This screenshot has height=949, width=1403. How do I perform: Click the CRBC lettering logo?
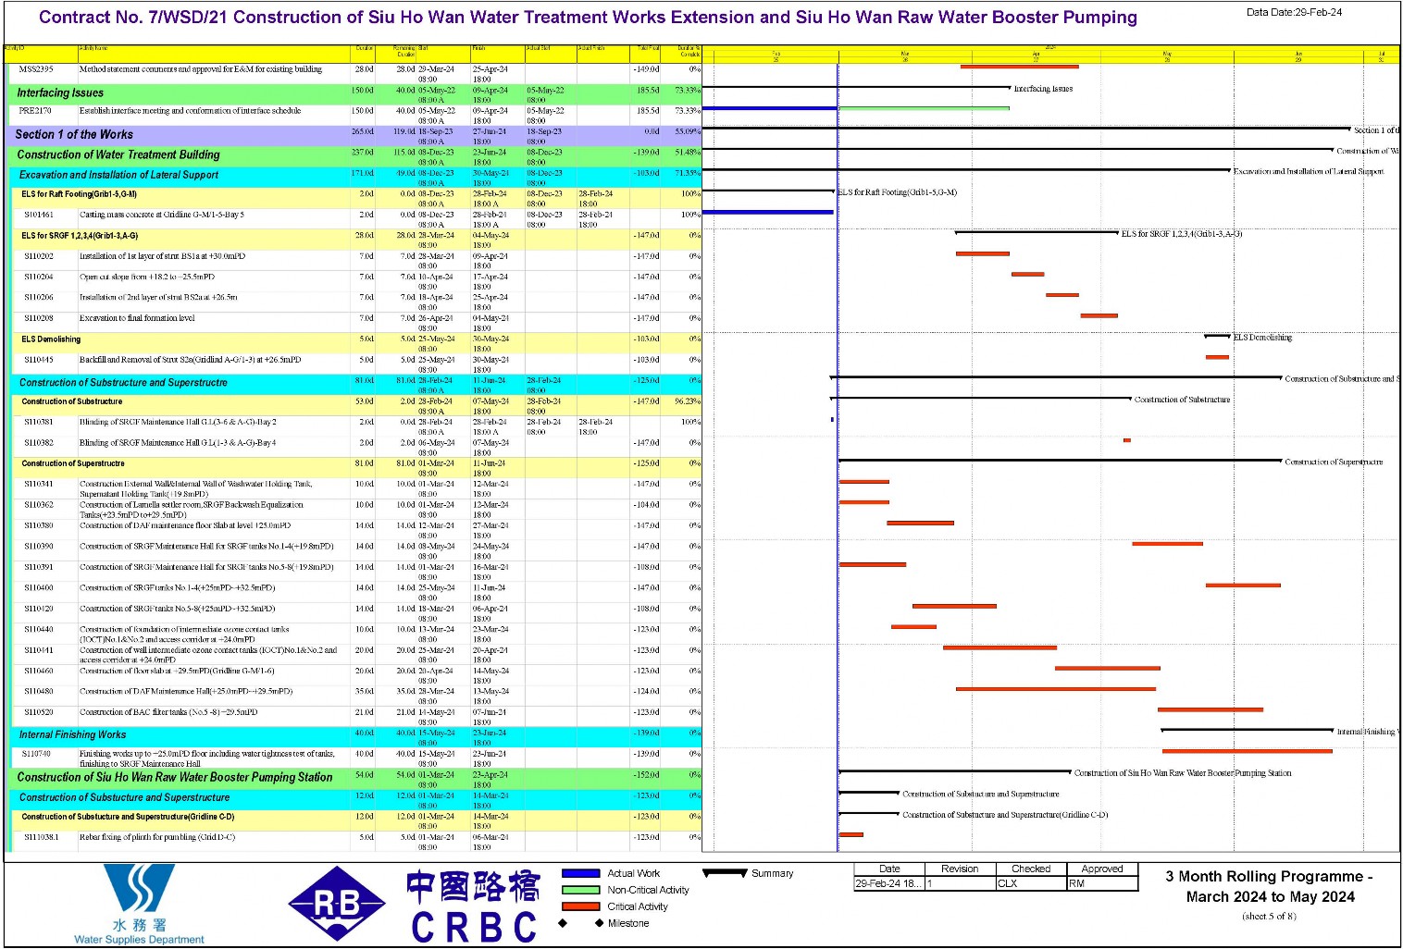point(473,906)
